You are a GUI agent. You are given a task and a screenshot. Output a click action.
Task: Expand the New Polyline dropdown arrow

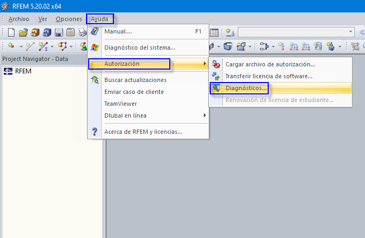tap(71, 46)
